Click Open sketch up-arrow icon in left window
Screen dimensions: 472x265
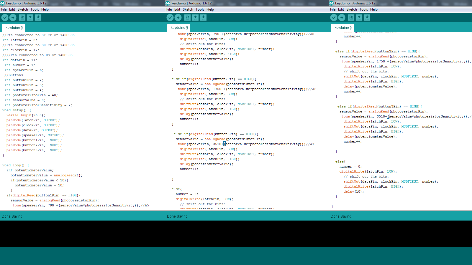coord(30,17)
